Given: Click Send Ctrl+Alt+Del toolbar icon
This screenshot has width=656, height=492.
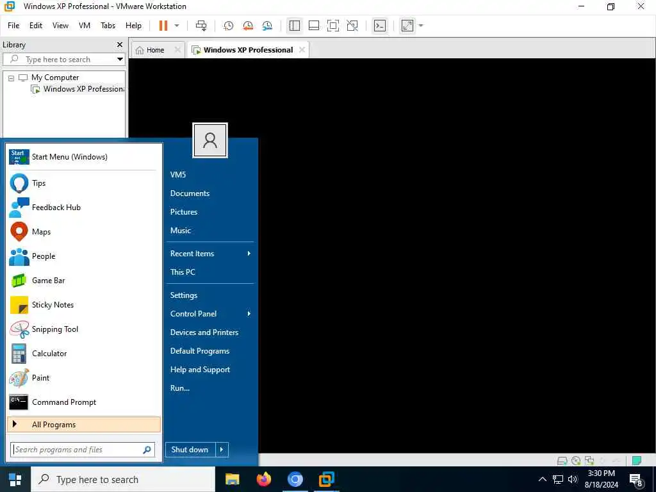Looking at the screenshot, I should click(201, 26).
